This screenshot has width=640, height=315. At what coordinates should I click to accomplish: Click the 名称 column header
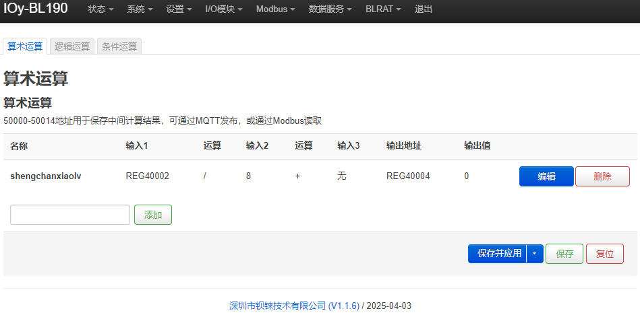coord(19,146)
